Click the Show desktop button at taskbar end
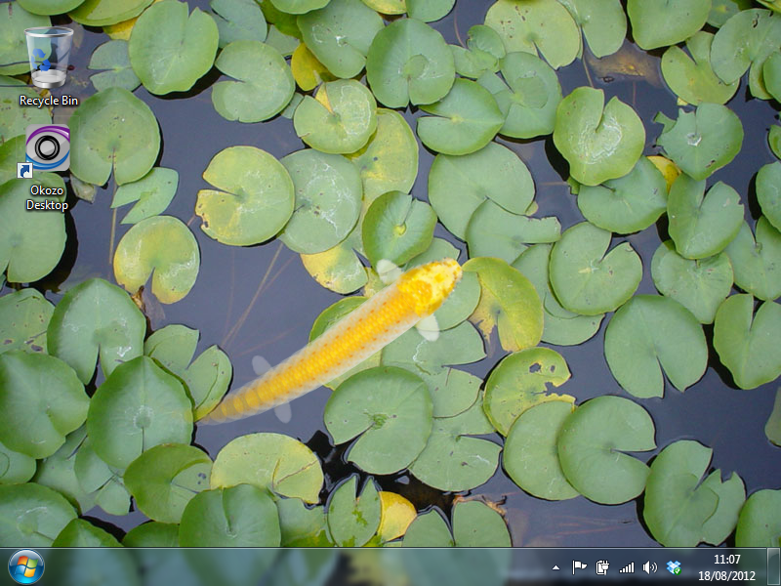 pyautogui.click(x=773, y=567)
